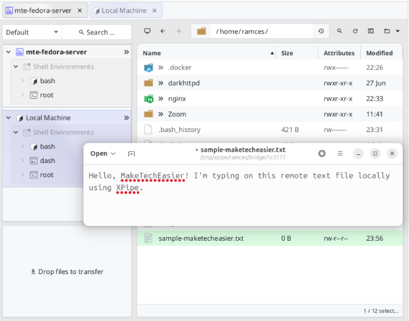Image resolution: width=409 pixels, height=321 pixels.
Task: Select bash shell under mte-fedora-server
Action: 48,81
